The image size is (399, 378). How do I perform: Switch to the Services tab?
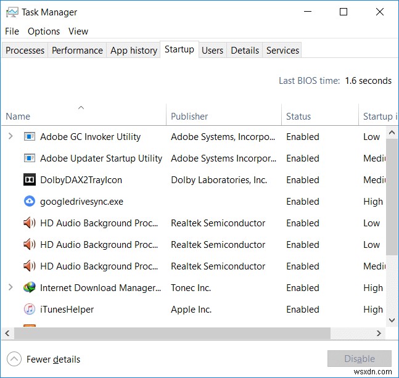pos(282,51)
